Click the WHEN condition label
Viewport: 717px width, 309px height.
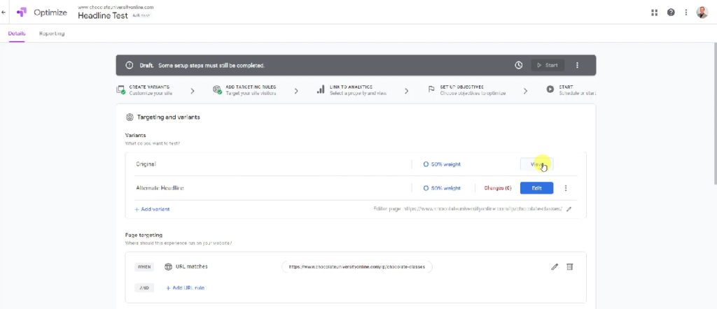(144, 266)
